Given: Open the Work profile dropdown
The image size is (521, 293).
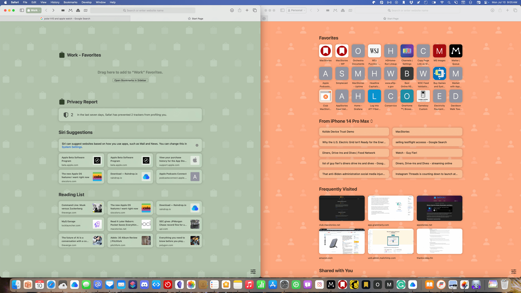Looking at the screenshot, I should click(34, 10).
